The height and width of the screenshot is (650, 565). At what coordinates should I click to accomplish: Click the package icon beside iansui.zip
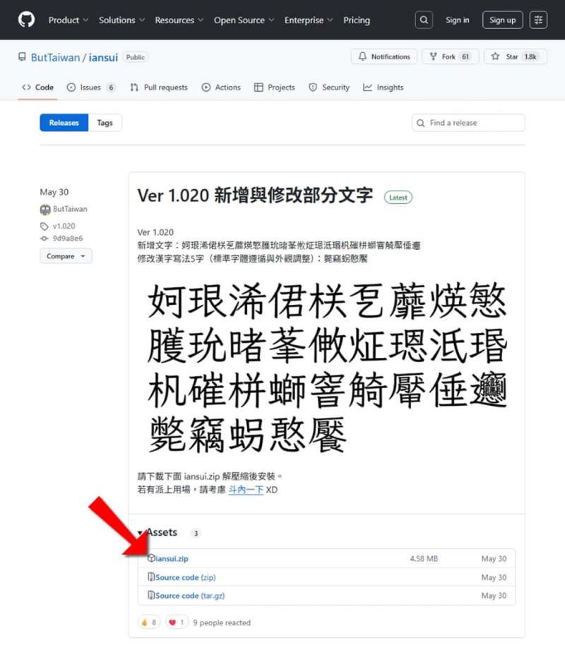[151, 558]
